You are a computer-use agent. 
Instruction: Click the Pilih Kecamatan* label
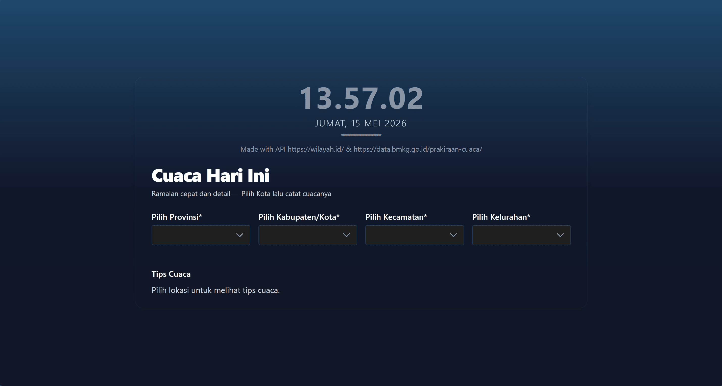point(396,217)
